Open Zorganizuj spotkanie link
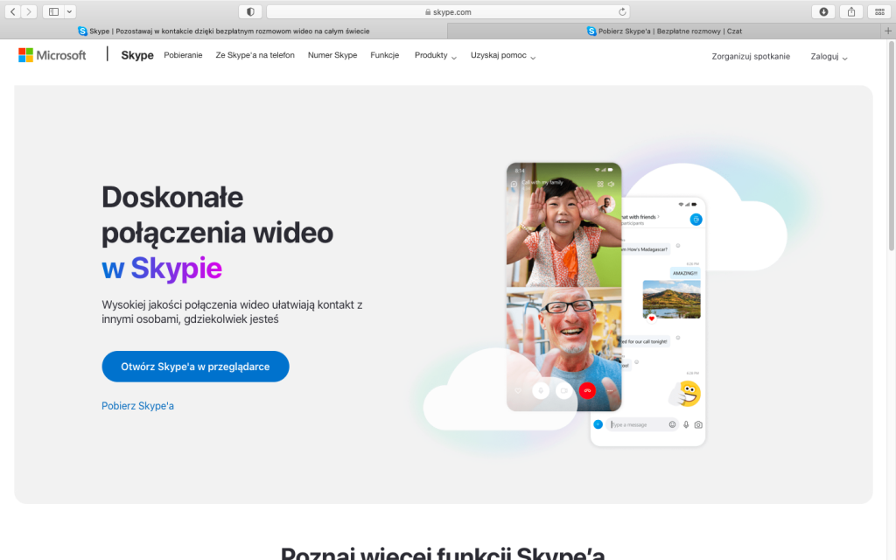 751,56
